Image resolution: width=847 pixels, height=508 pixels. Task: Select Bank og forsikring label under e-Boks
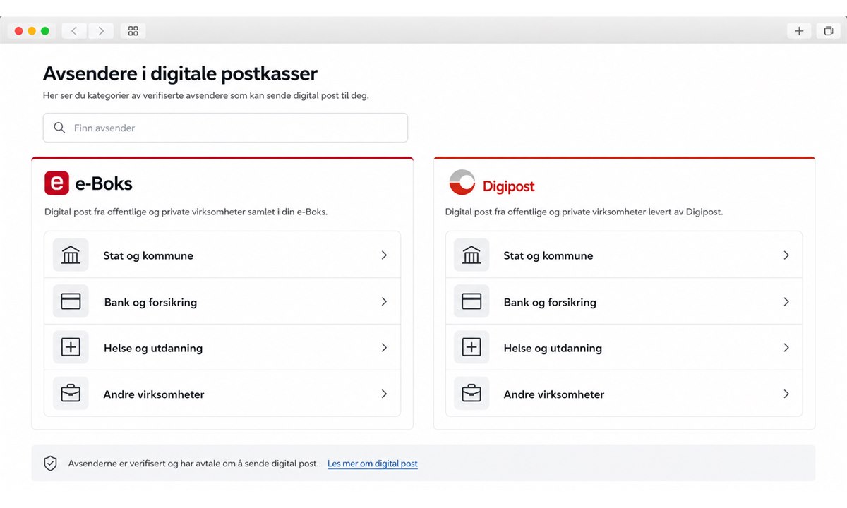coord(150,302)
